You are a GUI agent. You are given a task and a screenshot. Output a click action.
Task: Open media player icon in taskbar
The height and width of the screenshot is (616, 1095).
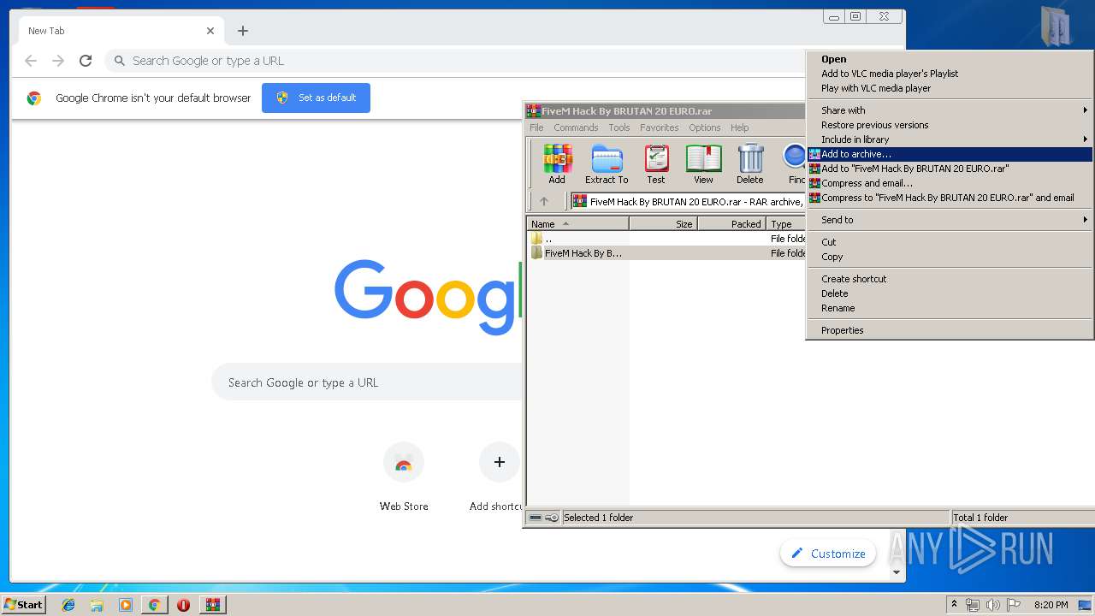tap(126, 605)
